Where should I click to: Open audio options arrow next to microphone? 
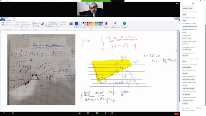[x=7, y=113]
